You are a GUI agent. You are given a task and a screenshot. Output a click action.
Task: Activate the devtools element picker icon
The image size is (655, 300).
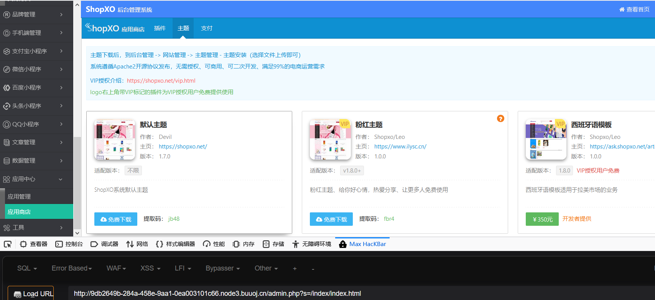click(x=8, y=244)
